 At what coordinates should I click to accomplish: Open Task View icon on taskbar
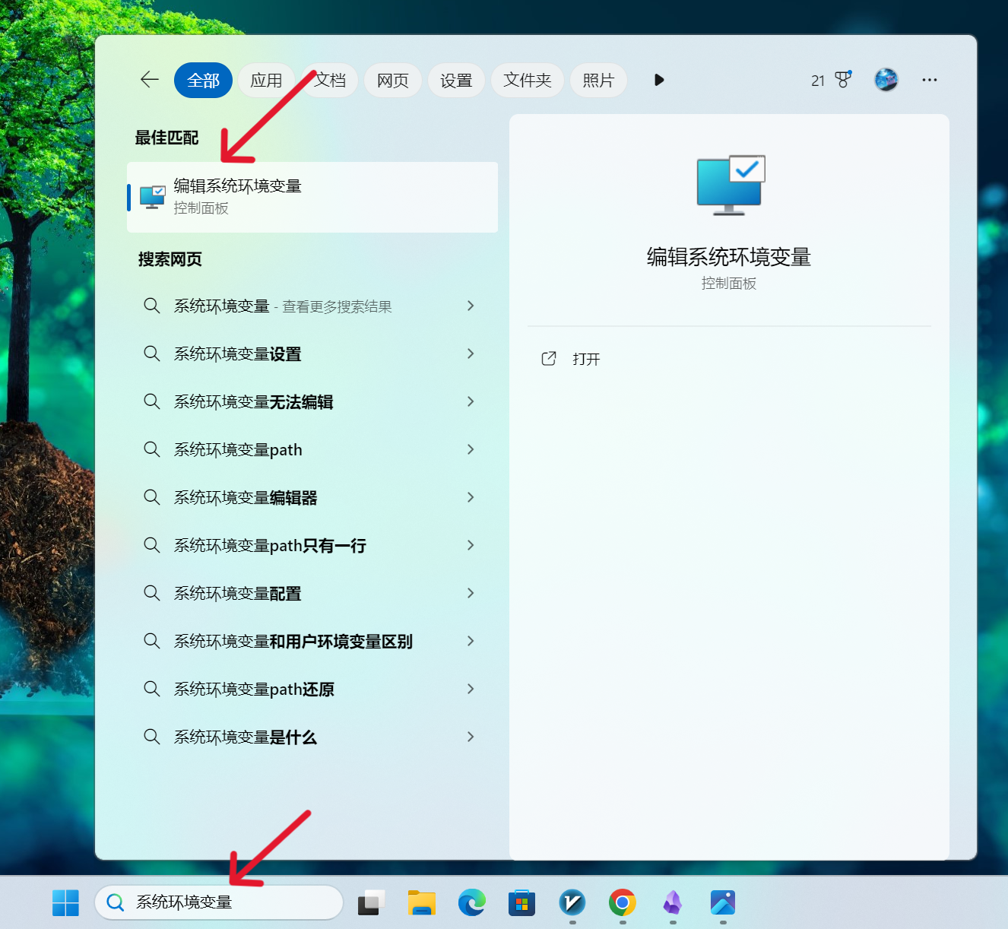tap(371, 902)
